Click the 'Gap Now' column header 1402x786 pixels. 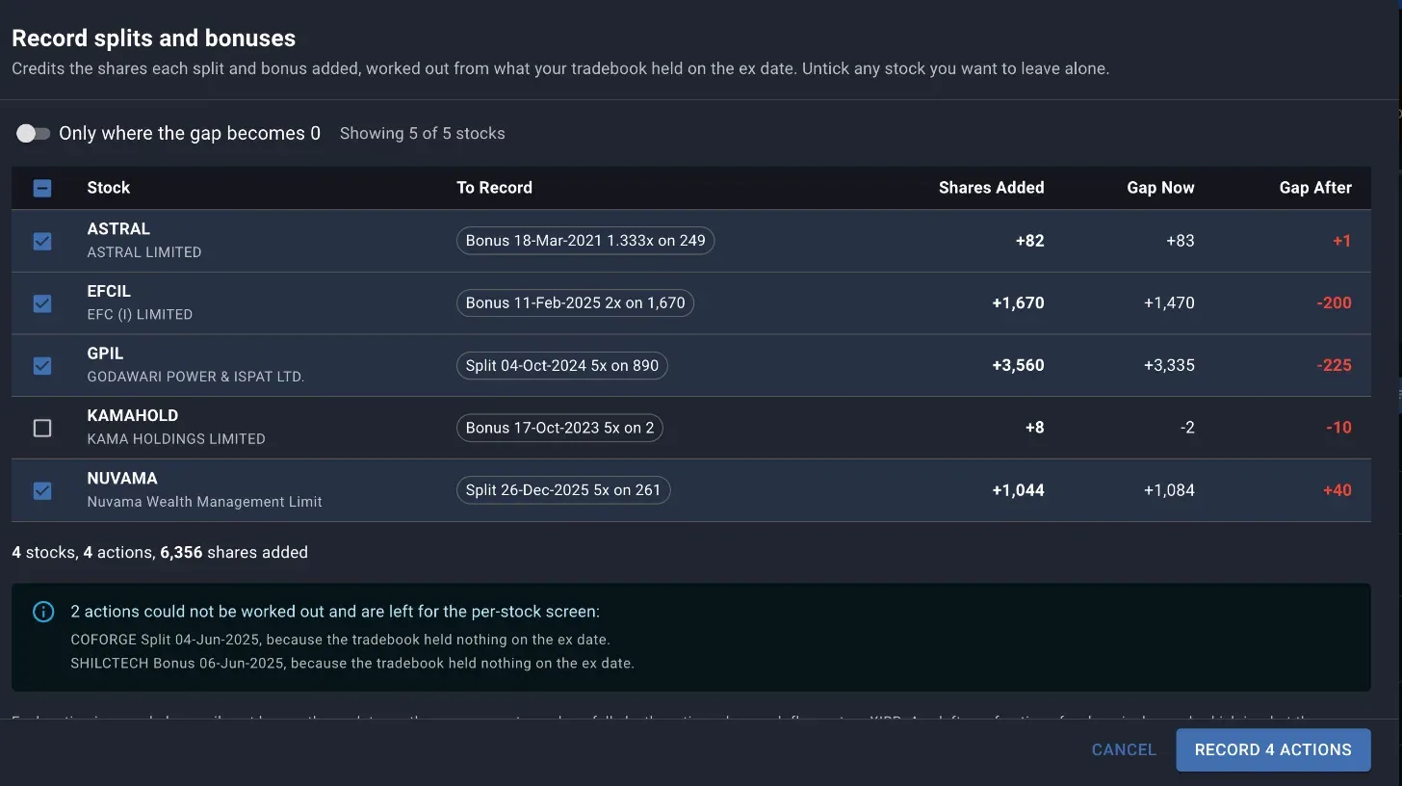tap(1160, 188)
